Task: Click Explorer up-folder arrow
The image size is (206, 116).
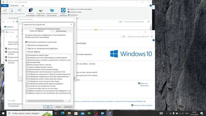Action: (x=14, y=22)
